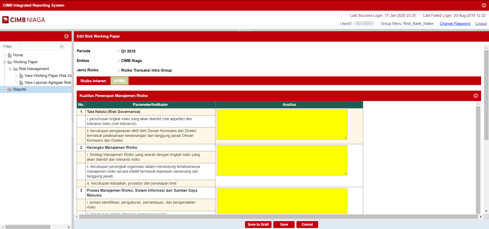Click the Tata Kelola analisa text area
489x229 pixels.
coord(282,124)
